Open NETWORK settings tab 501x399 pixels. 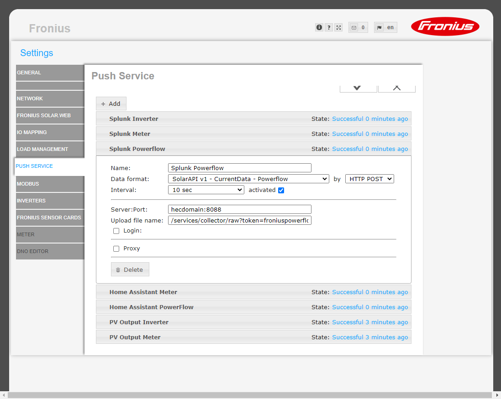tap(50, 98)
